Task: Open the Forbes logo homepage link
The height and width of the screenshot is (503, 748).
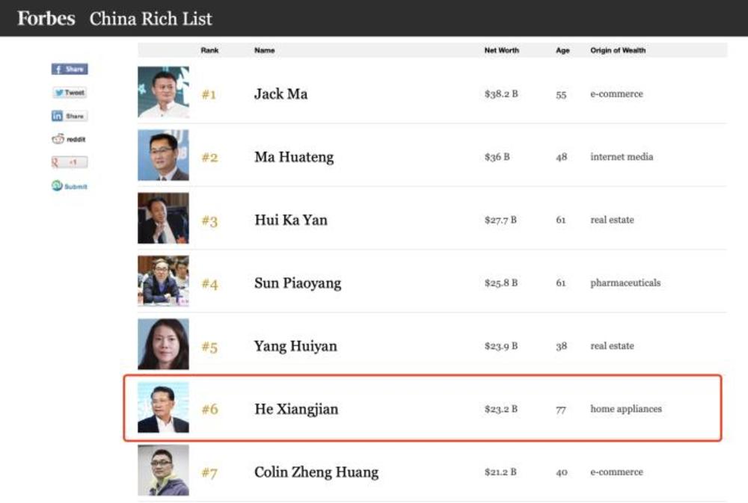Action: (46, 19)
